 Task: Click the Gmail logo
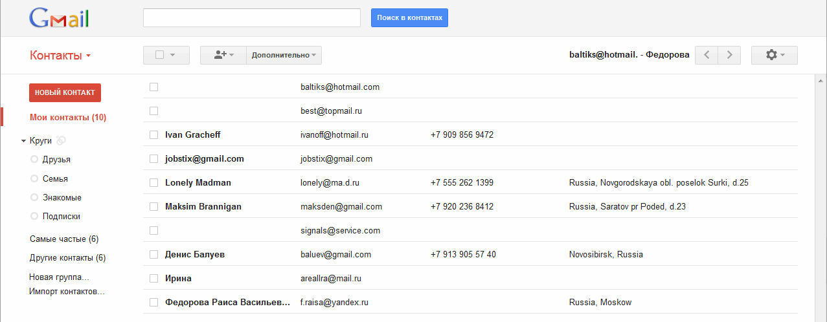click(59, 18)
